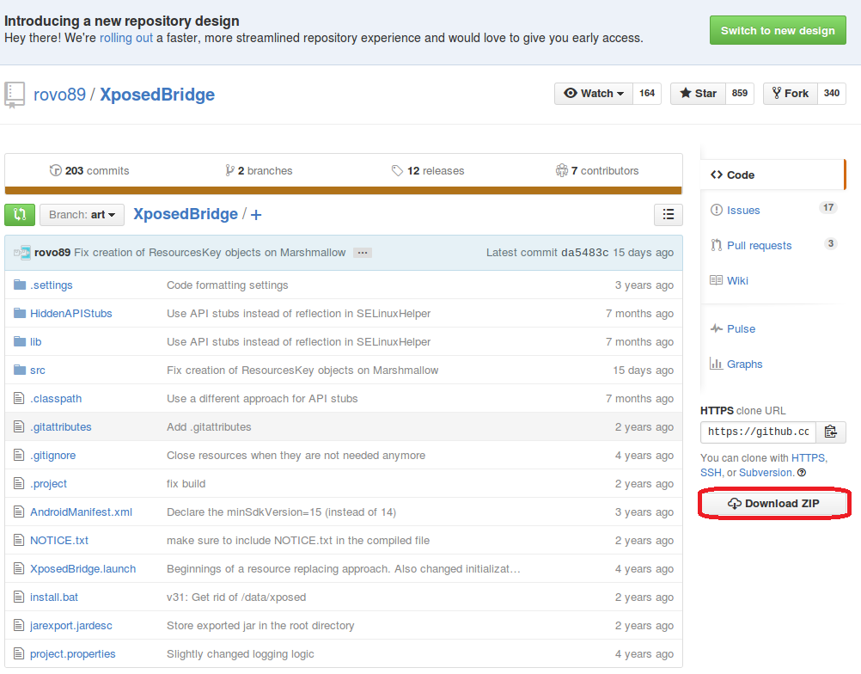The image size is (861, 674).
Task: Click the Switch to new design button
Action: click(778, 30)
